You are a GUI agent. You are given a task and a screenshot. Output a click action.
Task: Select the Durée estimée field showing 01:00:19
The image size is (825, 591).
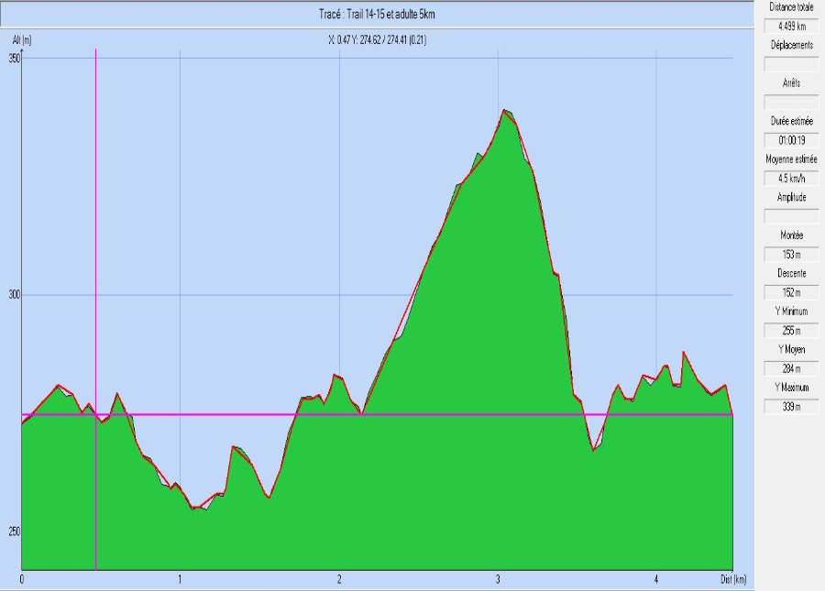790,140
